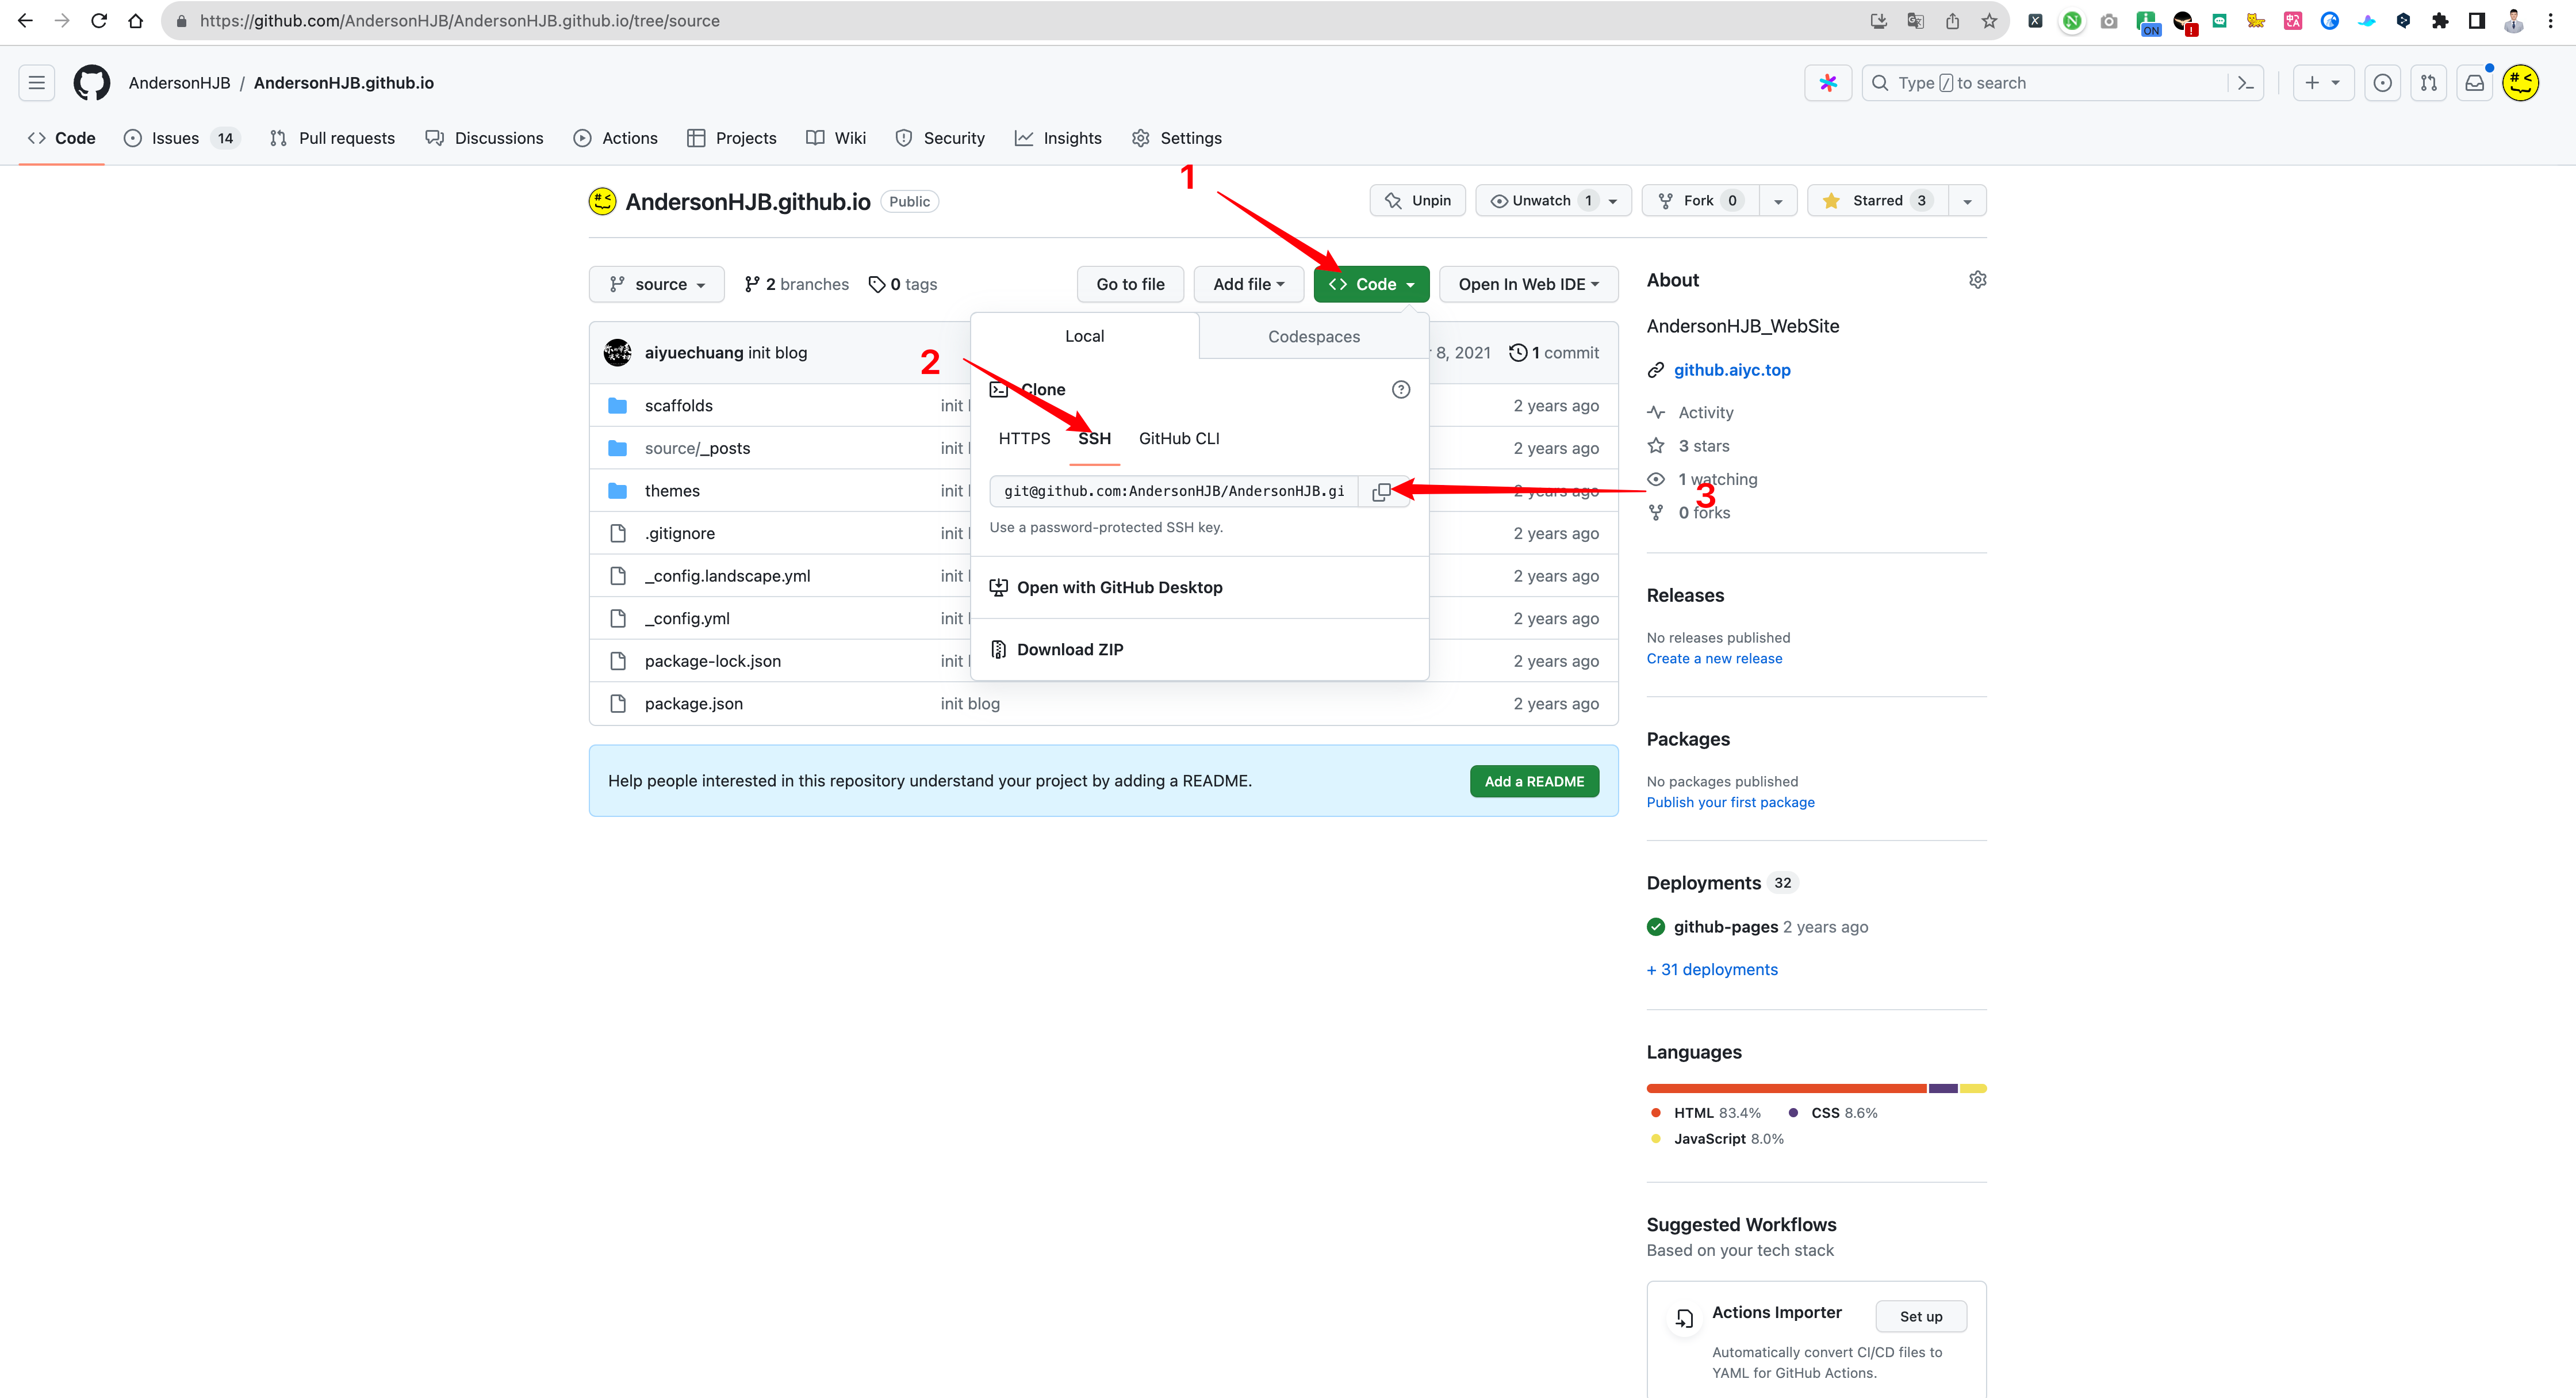Select the GitHub CLI clone option

pyautogui.click(x=1179, y=438)
